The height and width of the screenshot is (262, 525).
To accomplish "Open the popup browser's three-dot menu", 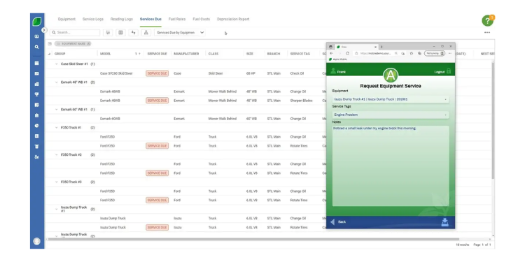I will 450,54.
